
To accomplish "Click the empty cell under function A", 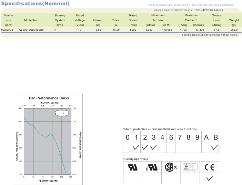I will 206,147.
